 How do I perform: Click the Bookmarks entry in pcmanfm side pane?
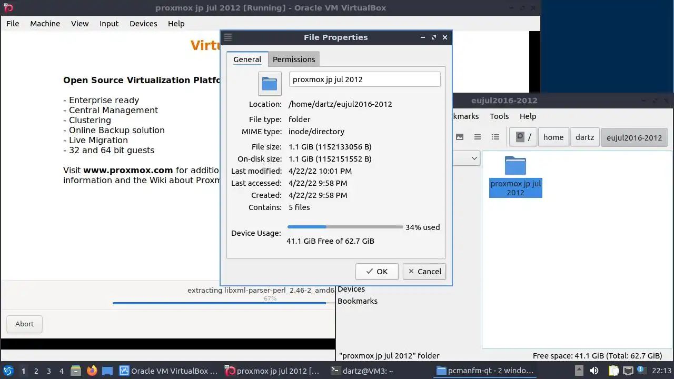358,301
